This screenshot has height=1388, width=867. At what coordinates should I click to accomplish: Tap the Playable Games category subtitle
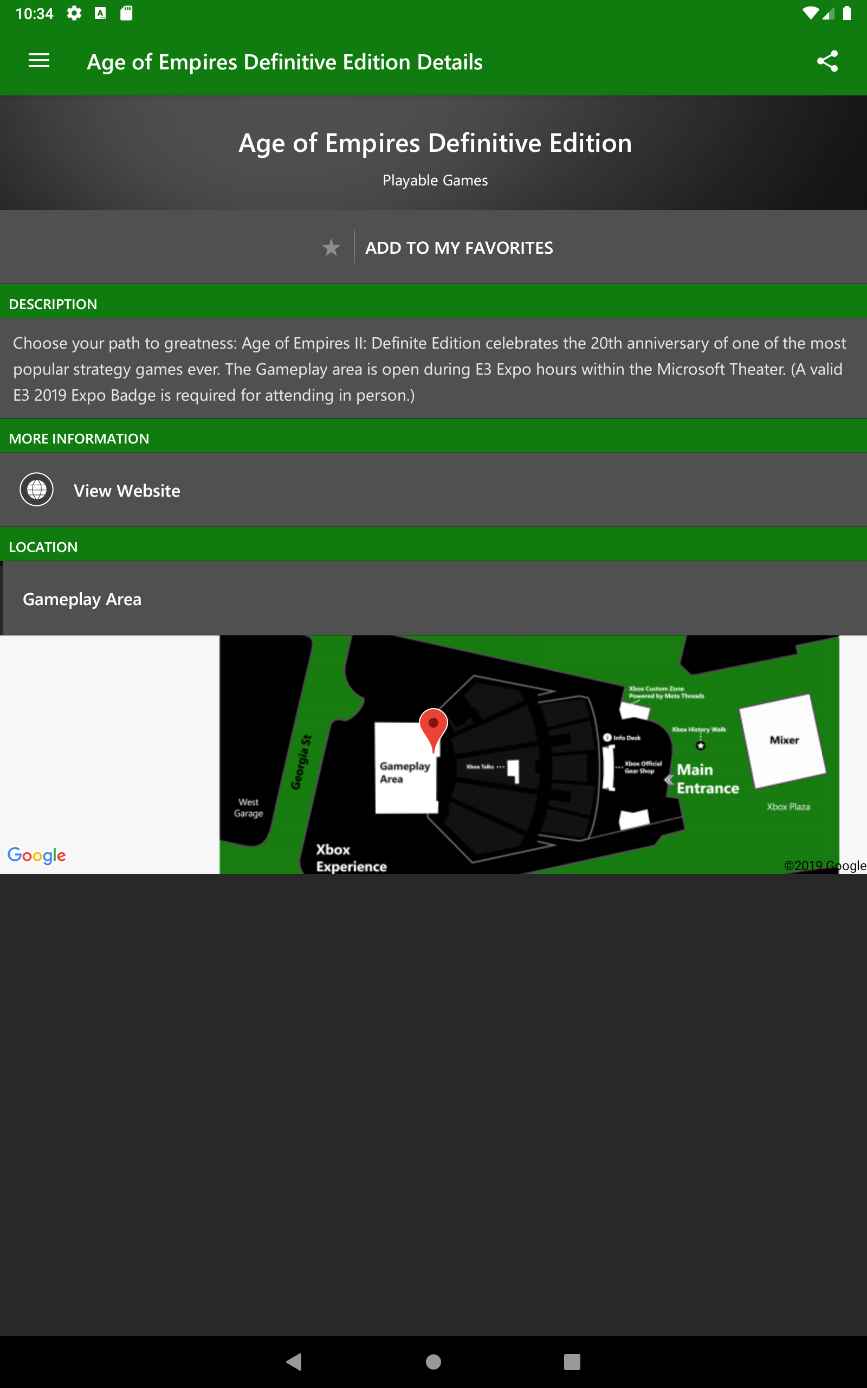[x=435, y=180]
